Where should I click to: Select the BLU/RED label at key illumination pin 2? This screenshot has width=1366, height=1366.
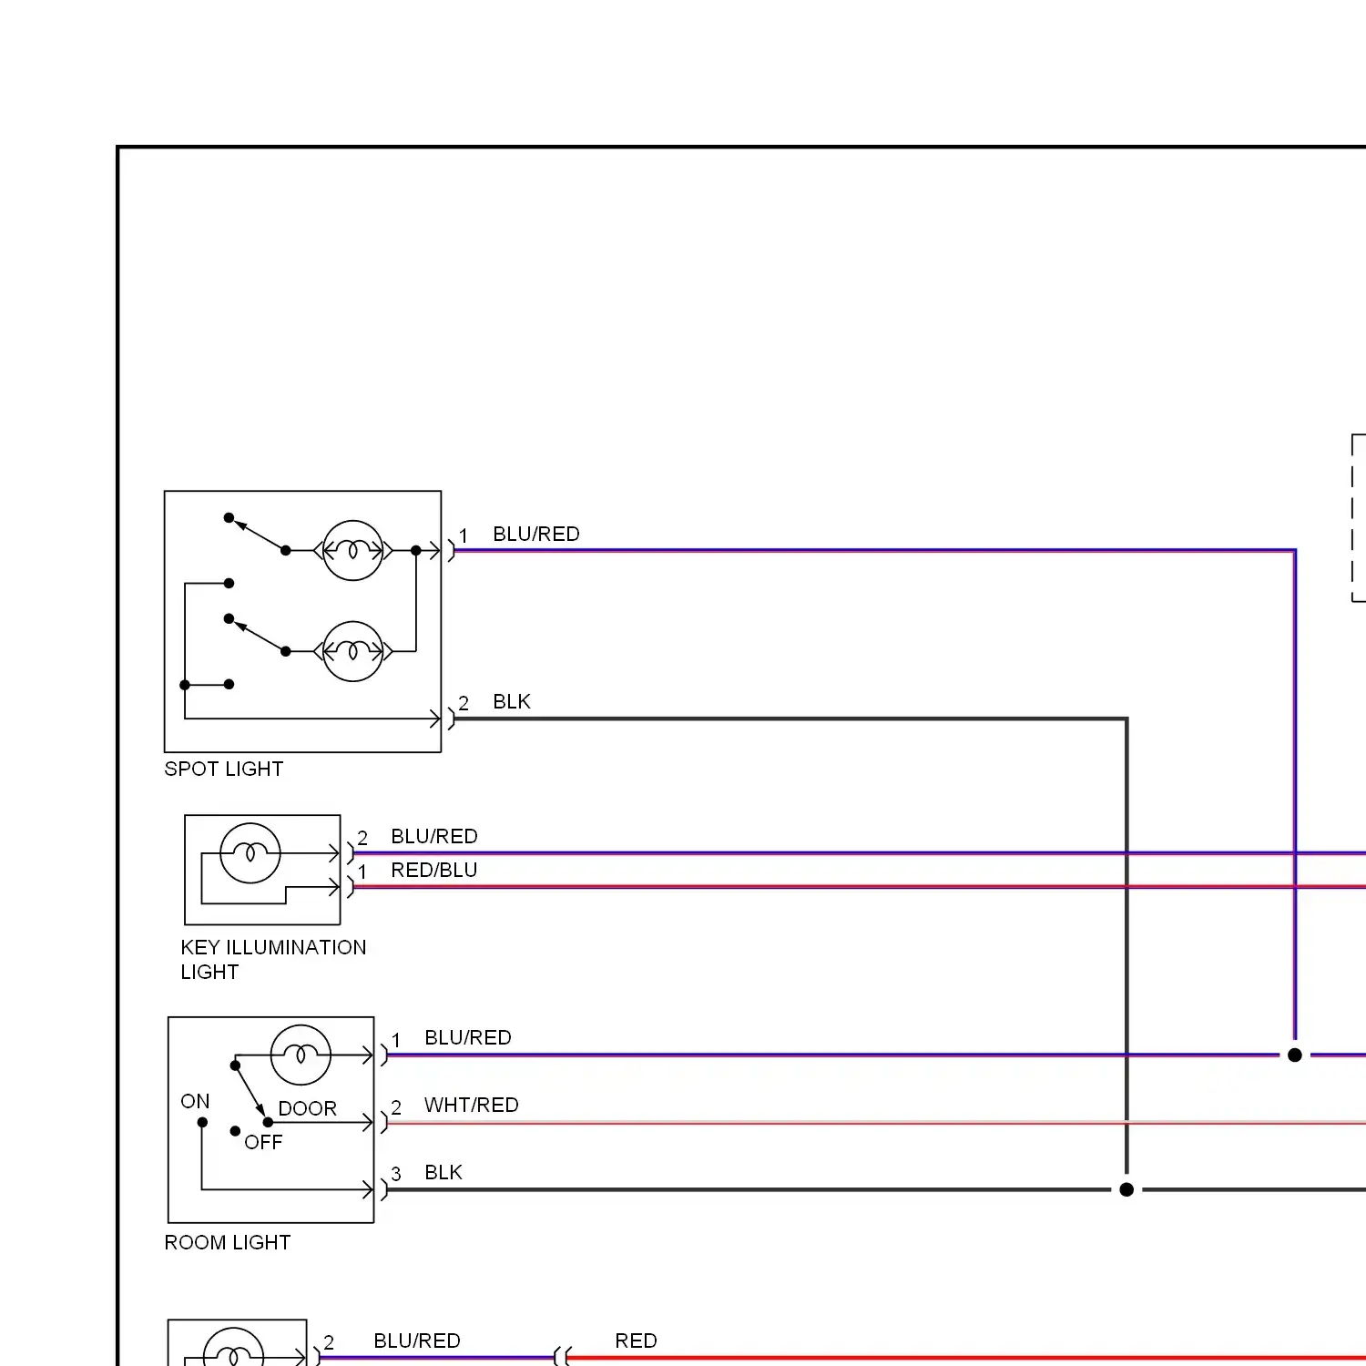pos(434,836)
